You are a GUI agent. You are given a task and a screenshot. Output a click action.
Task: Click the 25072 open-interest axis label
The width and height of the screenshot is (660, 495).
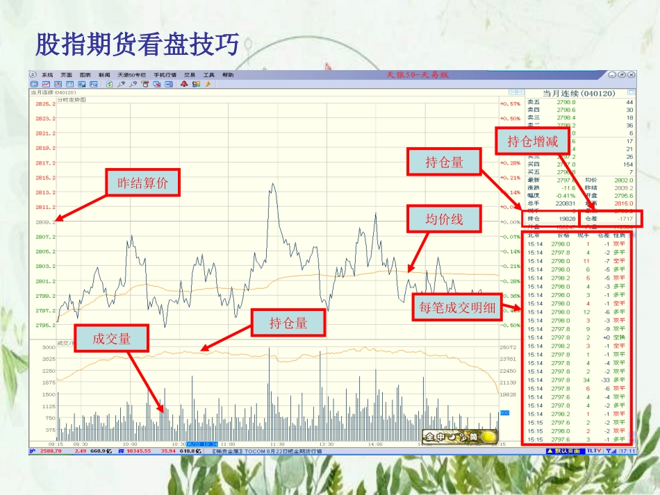click(x=508, y=347)
